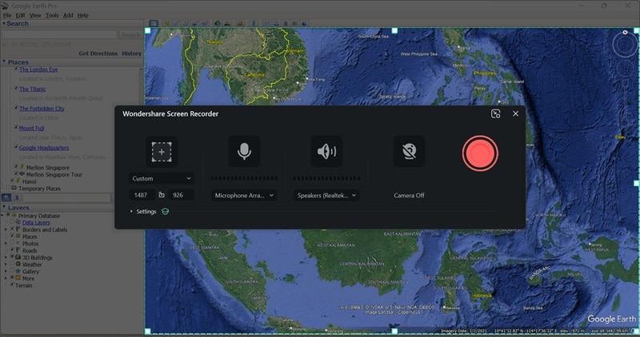Toggle the Roads layer checkbox
Viewport: 640px width, 337px height.
12,250
